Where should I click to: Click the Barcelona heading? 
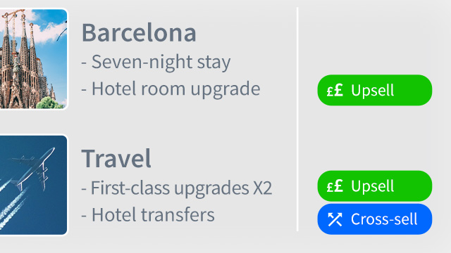139,33
